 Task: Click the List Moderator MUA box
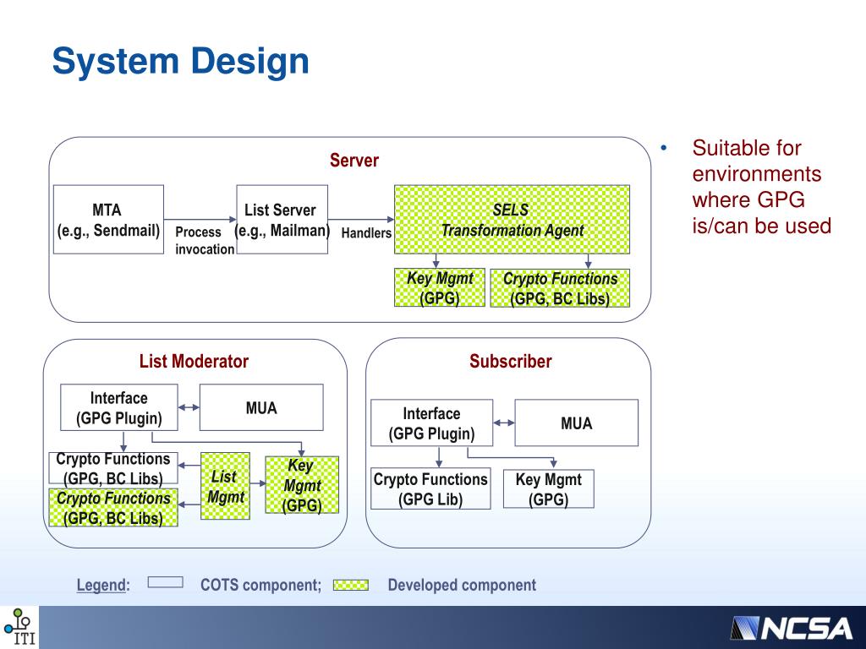tap(261, 408)
